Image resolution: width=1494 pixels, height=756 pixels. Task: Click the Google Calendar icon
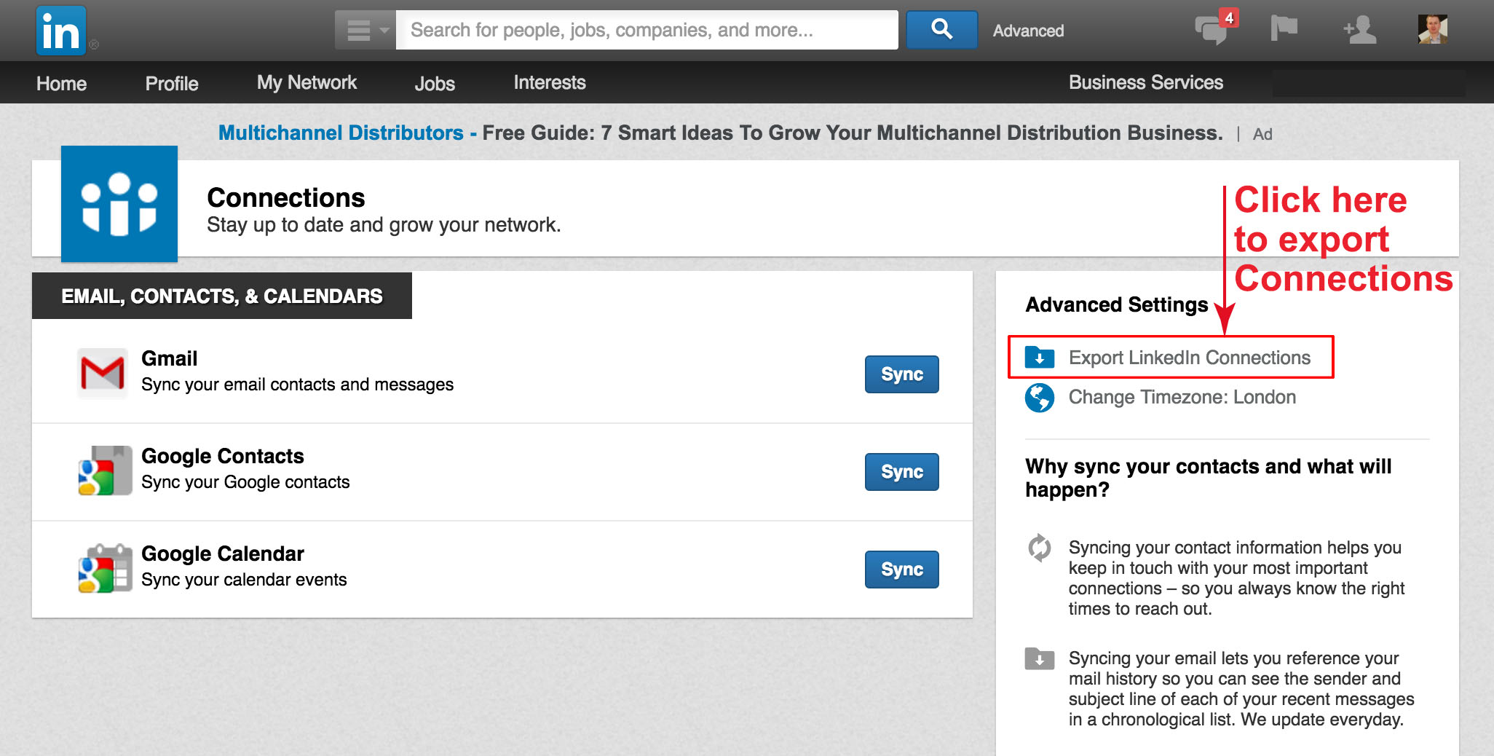(105, 568)
